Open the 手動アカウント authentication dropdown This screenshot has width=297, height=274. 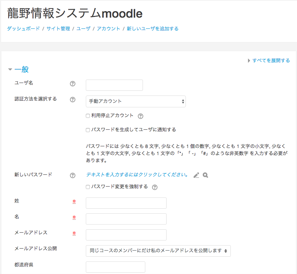(x=135, y=101)
